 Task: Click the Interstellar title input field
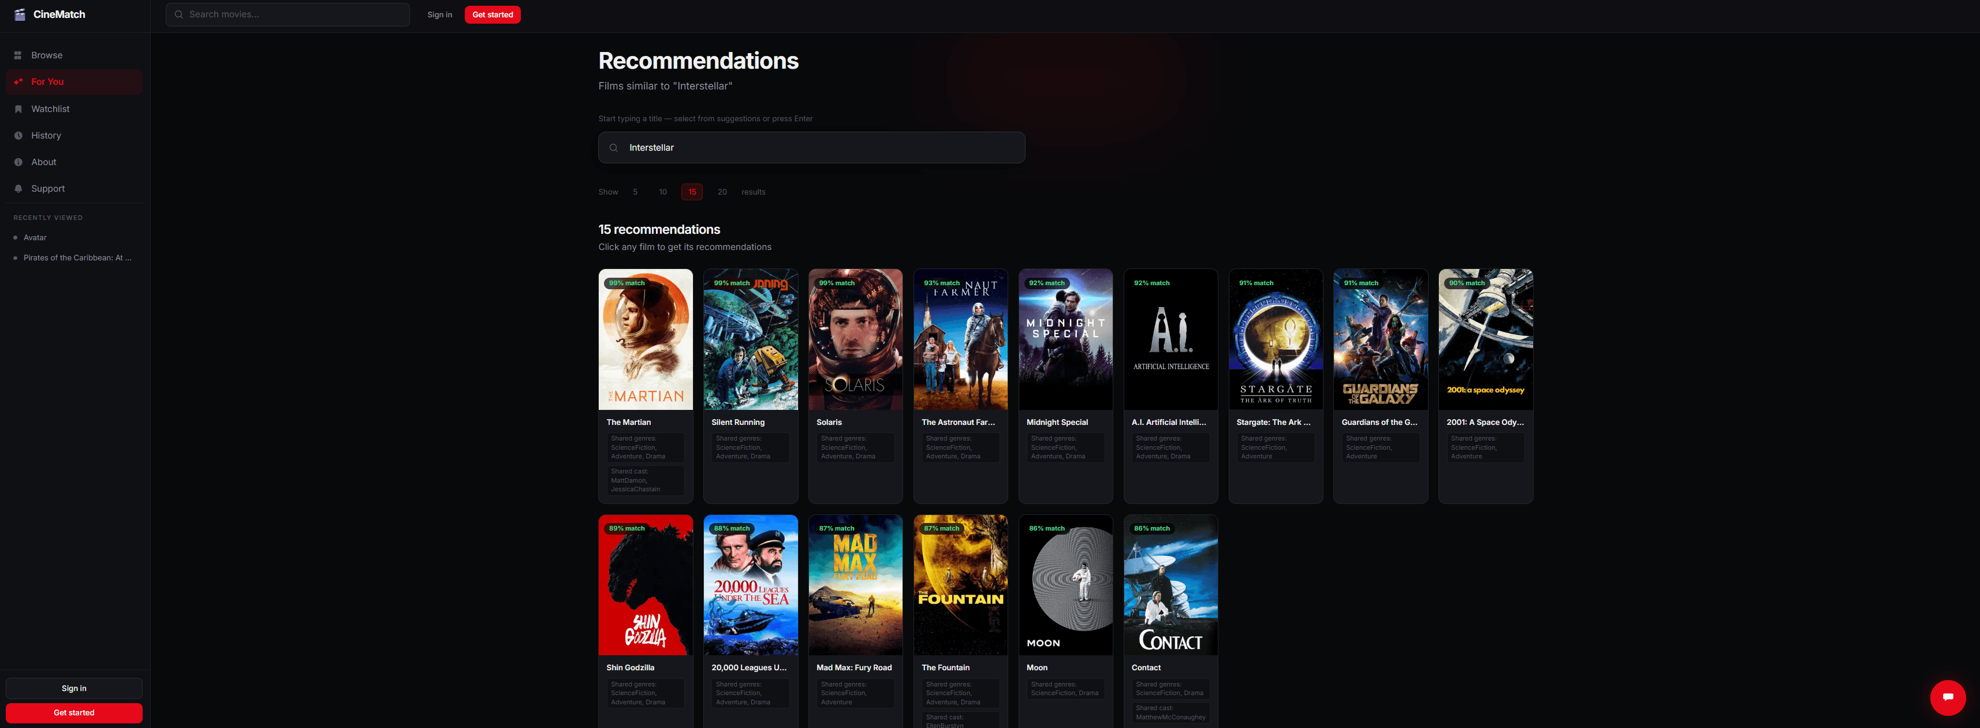(811, 148)
